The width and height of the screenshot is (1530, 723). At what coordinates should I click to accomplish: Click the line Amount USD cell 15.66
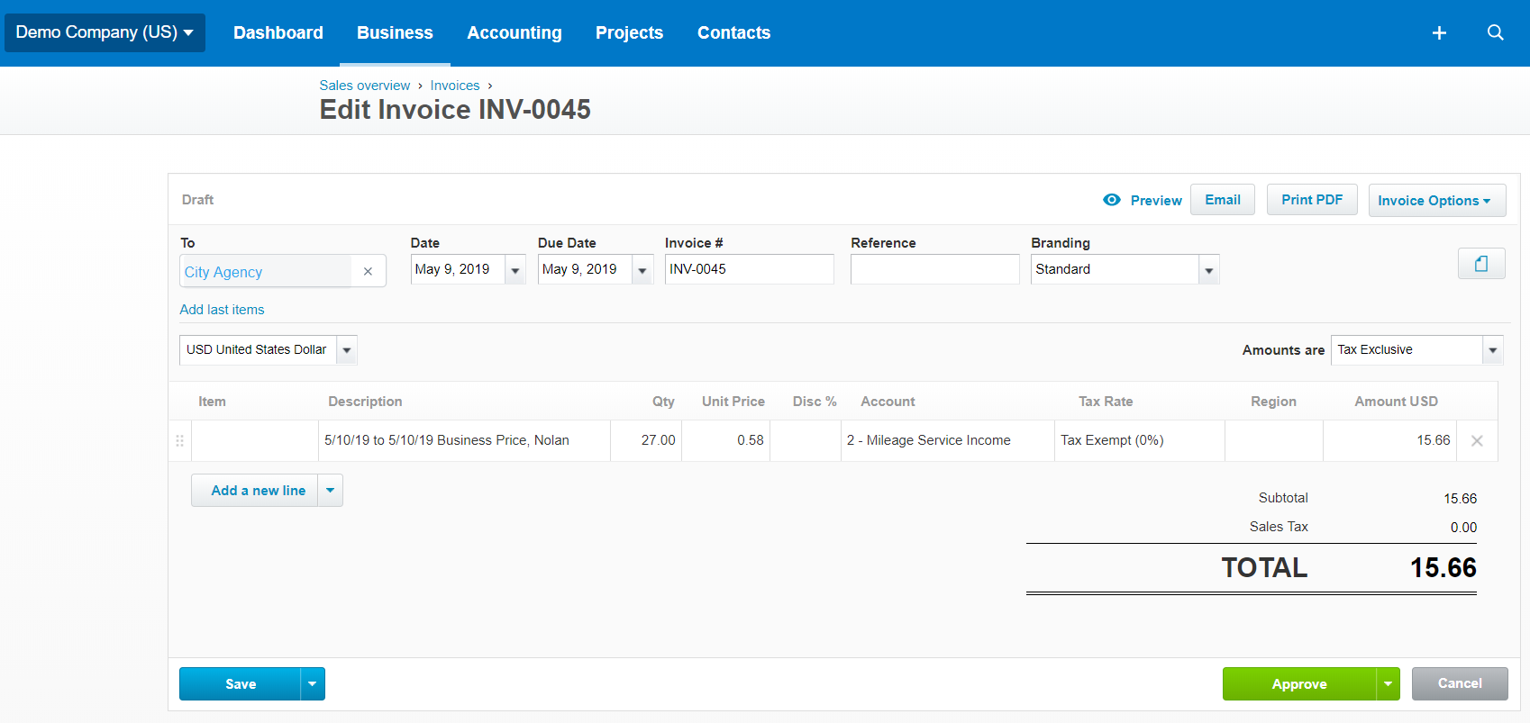pos(1389,441)
